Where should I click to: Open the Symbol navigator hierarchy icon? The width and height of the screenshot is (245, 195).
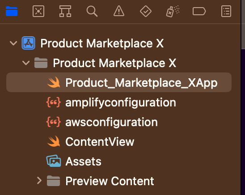[x=65, y=11]
